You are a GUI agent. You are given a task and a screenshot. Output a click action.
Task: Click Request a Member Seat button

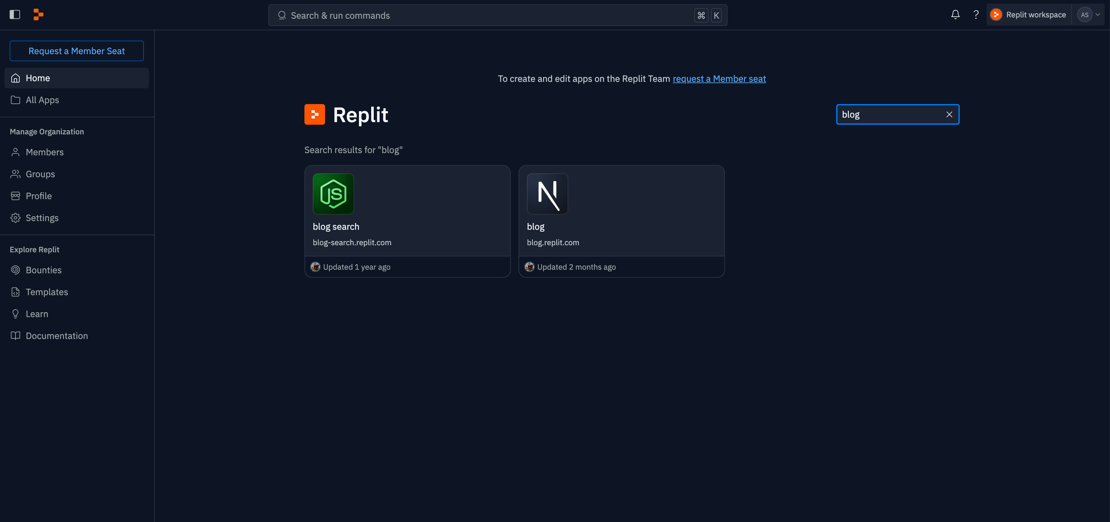pyautogui.click(x=76, y=51)
